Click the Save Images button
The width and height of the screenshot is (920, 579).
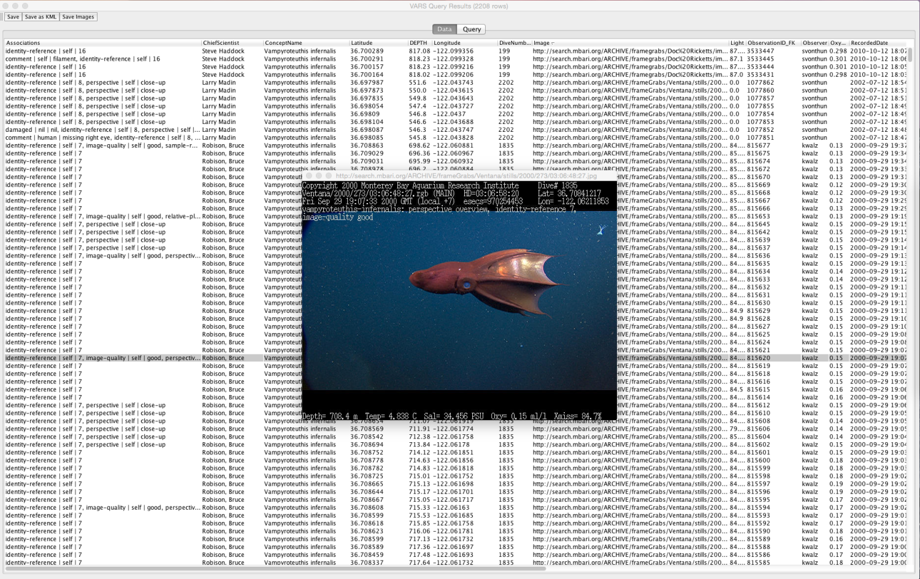point(77,17)
